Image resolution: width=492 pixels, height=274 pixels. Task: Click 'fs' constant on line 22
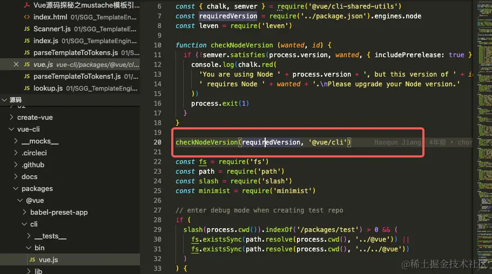pyautogui.click(x=203, y=161)
